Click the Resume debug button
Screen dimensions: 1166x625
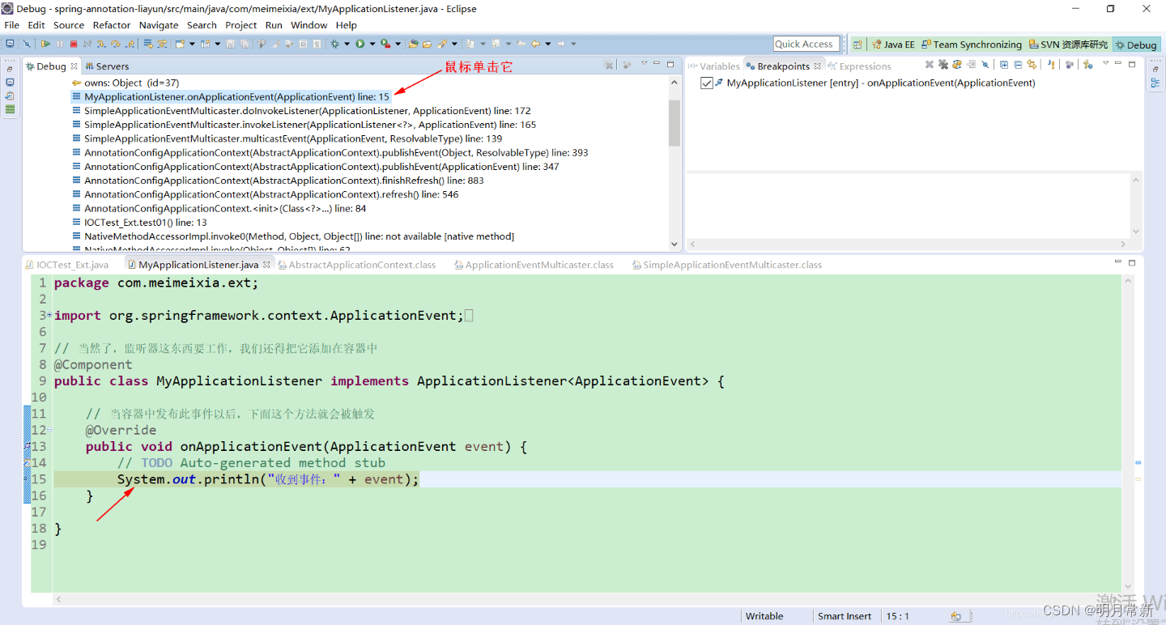pyautogui.click(x=45, y=44)
